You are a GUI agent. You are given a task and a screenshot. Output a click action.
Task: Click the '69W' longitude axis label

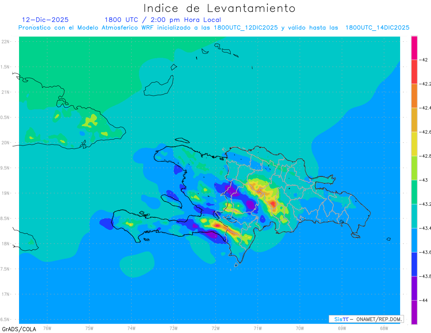pos(342,328)
